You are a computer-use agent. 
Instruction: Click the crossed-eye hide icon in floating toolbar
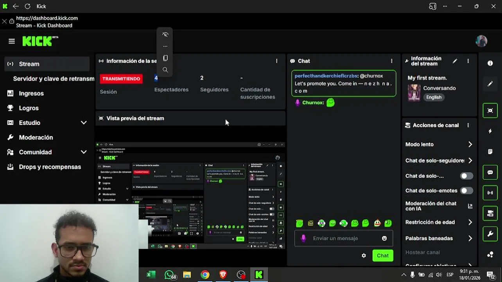(x=165, y=34)
